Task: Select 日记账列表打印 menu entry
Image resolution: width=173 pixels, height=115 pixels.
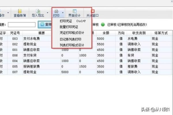Action: pos(70,39)
